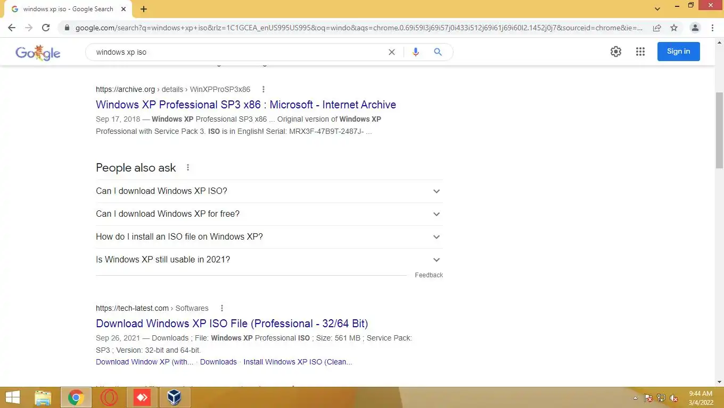This screenshot has height=408, width=724.
Task: Open the Chrome profile avatar menu
Action: [x=695, y=28]
